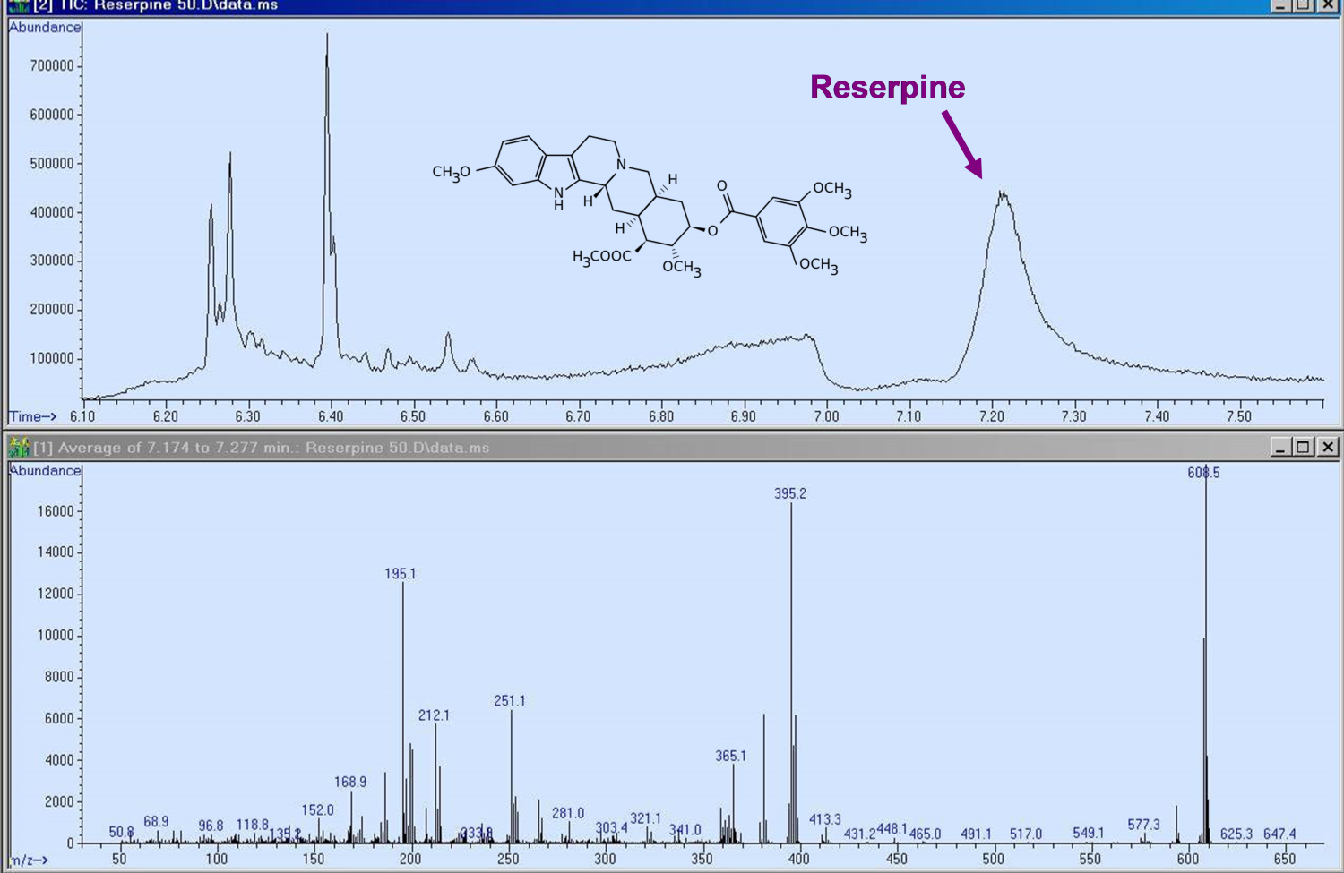Image resolution: width=1344 pixels, height=873 pixels.
Task: Close the Average of 7.174 to 7.277 window
Action: click(x=1328, y=447)
